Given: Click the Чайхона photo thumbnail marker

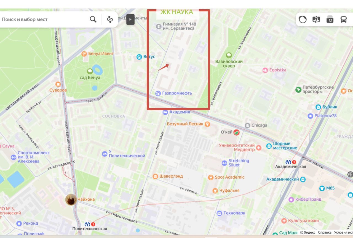Looking at the screenshot, I should (x=71, y=200).
